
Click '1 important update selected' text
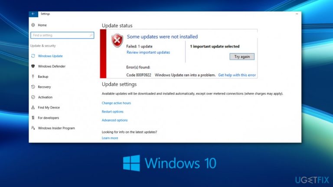[x=215, y=46]
